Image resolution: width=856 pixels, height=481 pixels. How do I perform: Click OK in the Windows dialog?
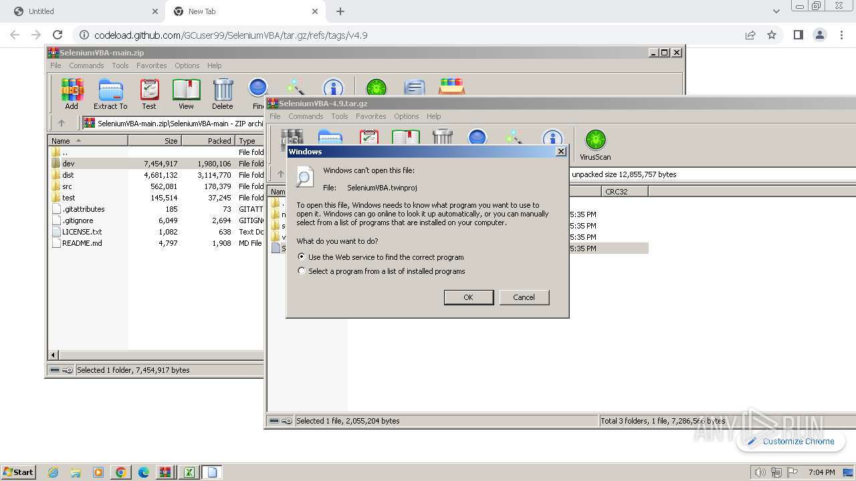[x=468, y=297]
